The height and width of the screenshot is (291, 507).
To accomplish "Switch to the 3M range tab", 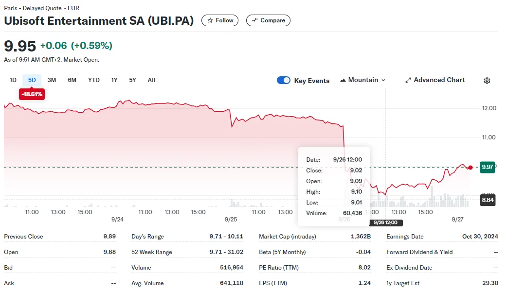I will point(52,80).
